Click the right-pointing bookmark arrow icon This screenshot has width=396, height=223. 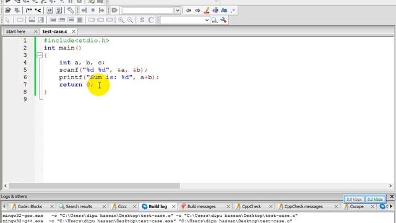pyautogui.click(x=101, y=11)
